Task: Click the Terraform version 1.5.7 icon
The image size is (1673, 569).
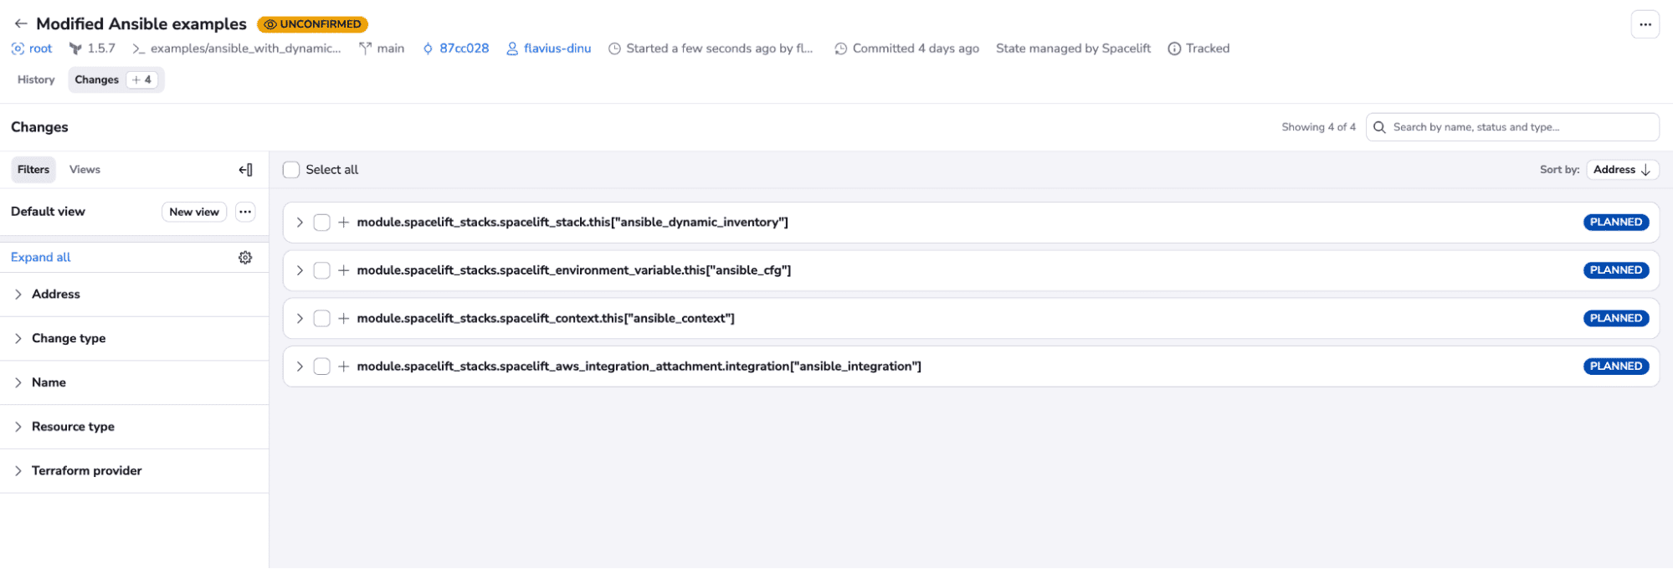Action: tap(75, 49)
